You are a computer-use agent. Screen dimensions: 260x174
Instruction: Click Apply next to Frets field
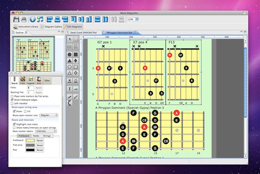pos(39,87)
